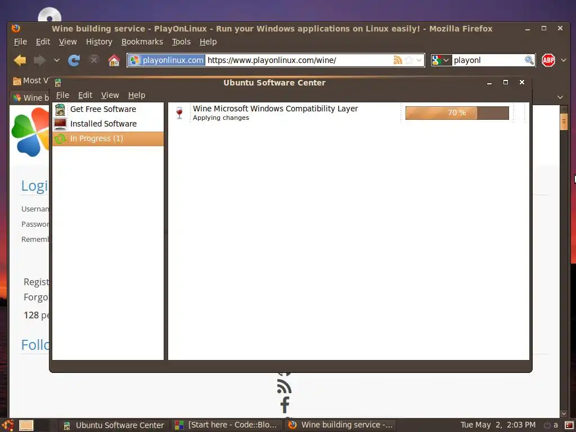This screenshot has height=432, width=576.
Task: Switch to Ubuntu Software Center taskbar item
Action: [x=114, y=425]
